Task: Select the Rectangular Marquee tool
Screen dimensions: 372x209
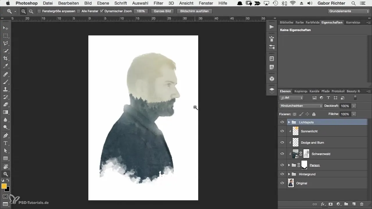Action: (x=6, y=36)
